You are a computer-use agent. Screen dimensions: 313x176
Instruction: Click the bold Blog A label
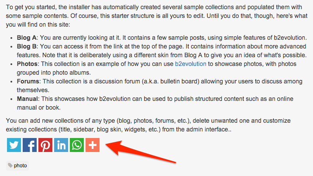tap(27, 38)
